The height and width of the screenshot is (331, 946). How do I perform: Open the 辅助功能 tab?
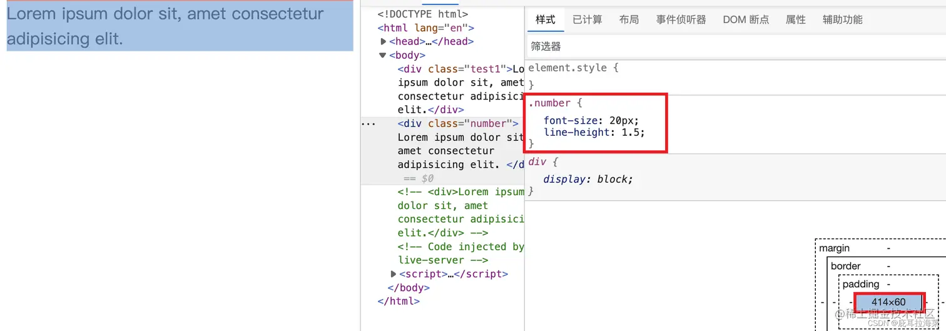coord(842,20)
